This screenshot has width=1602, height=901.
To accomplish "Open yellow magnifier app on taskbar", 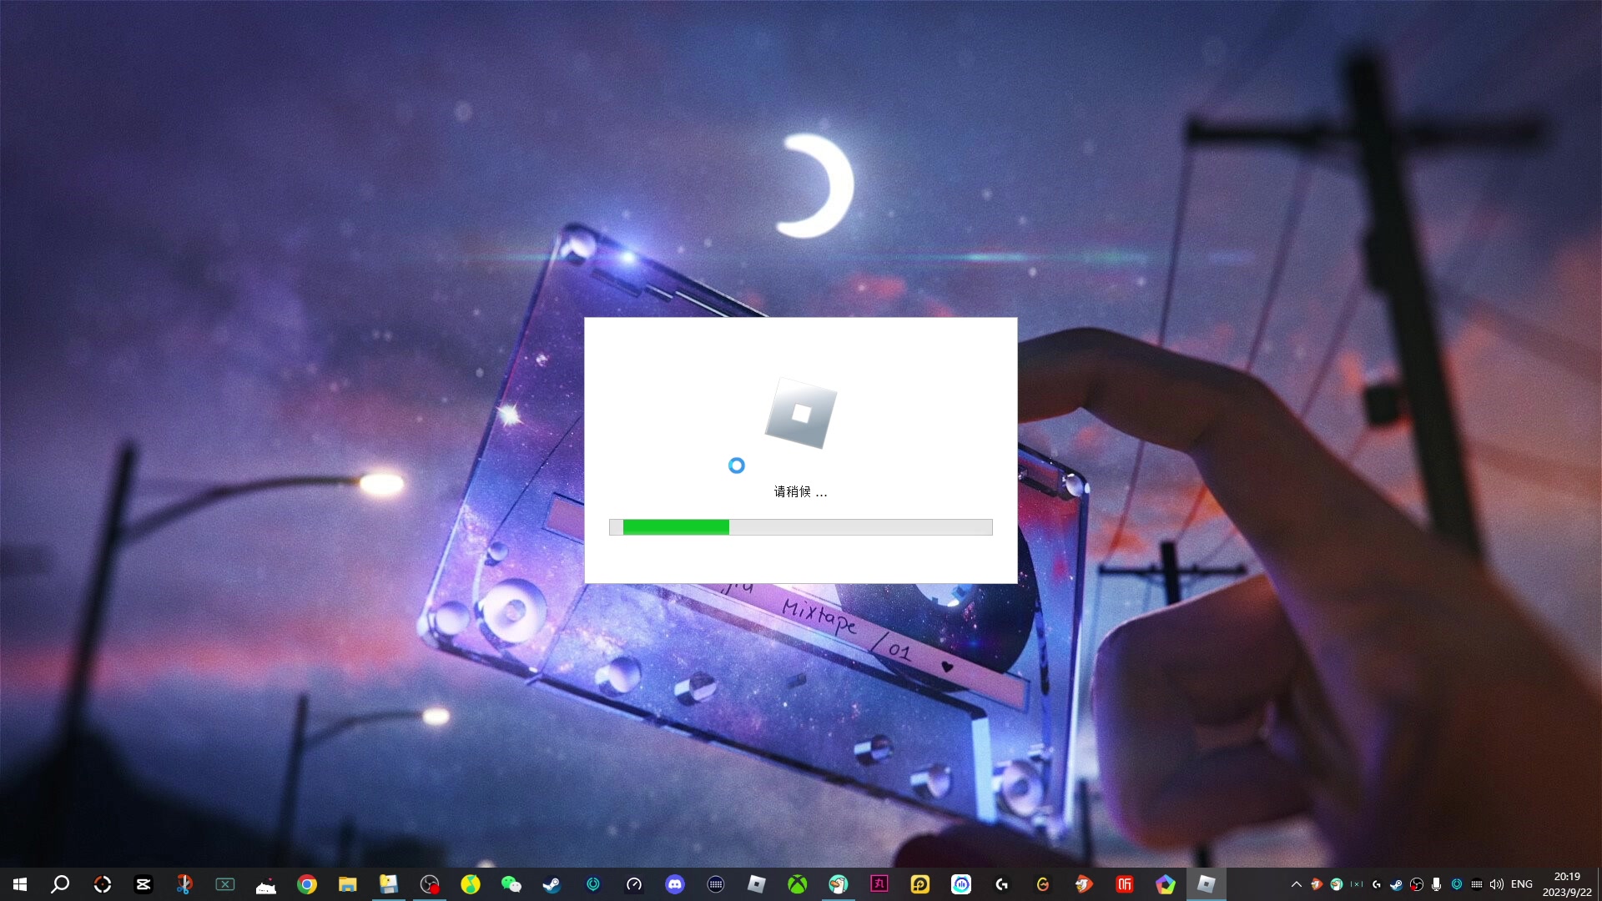I will click(920, 884).
